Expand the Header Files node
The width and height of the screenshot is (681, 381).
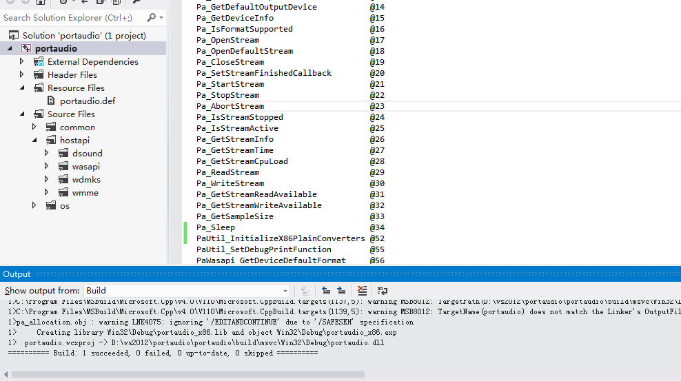(x=22, y=74)
